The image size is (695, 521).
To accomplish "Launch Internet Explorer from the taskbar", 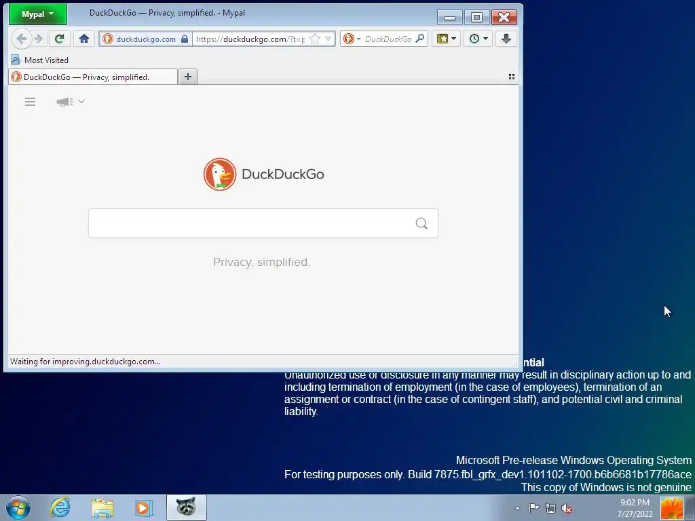I will 60,507.
